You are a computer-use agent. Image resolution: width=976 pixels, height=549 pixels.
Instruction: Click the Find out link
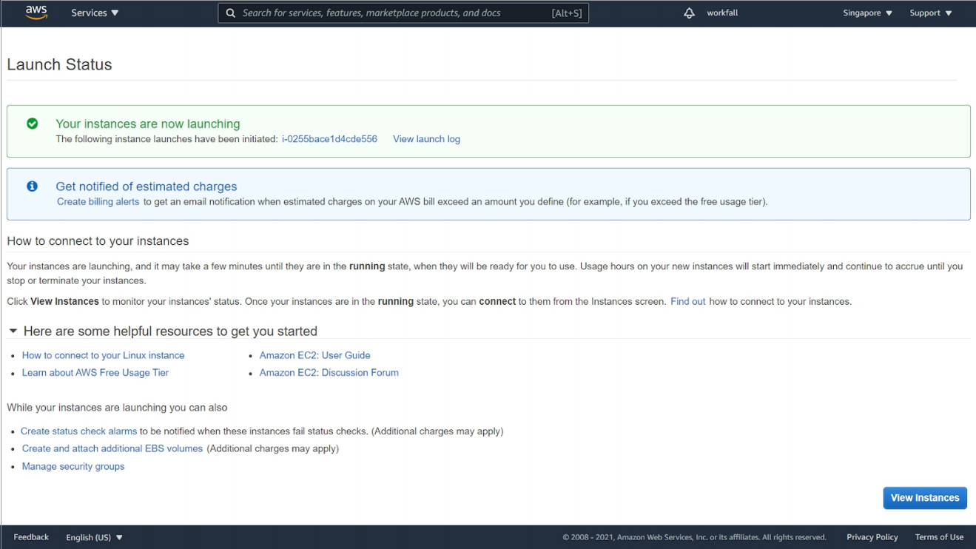point(687,302)
